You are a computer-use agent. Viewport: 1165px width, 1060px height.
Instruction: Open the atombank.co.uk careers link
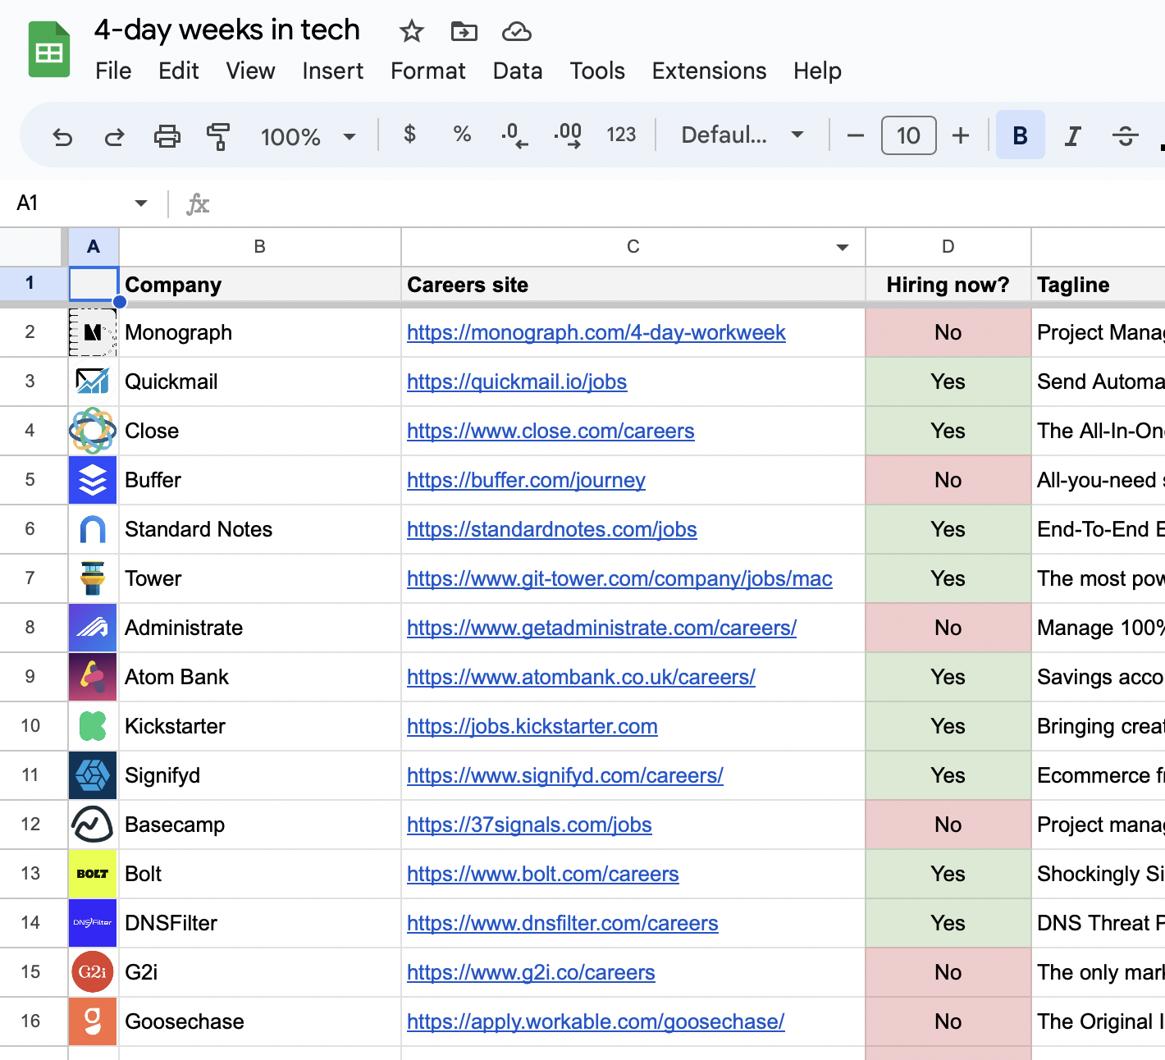pyautogui.click(x=581, y=677)
